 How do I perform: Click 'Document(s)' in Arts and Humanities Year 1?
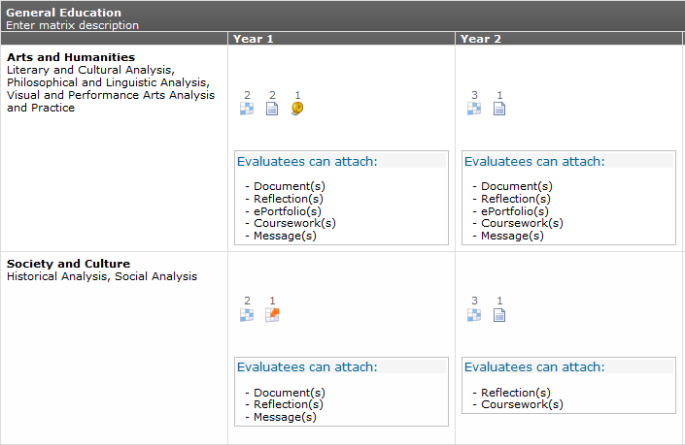[290, 186]
